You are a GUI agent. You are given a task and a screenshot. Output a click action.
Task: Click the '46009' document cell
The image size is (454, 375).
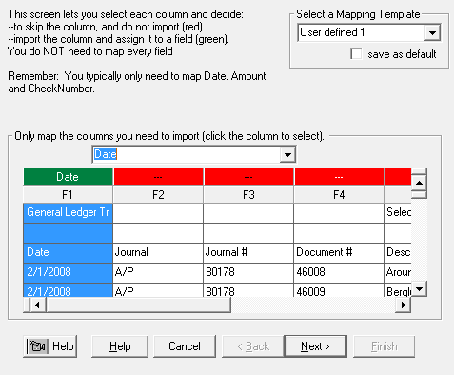point(339,290)
